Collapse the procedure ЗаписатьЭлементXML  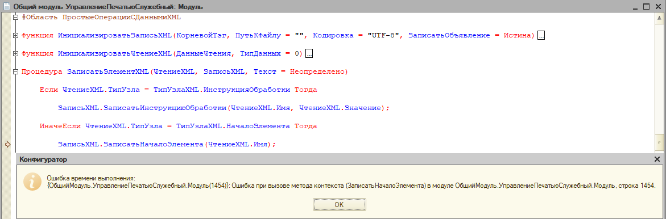tap(16, 71)
